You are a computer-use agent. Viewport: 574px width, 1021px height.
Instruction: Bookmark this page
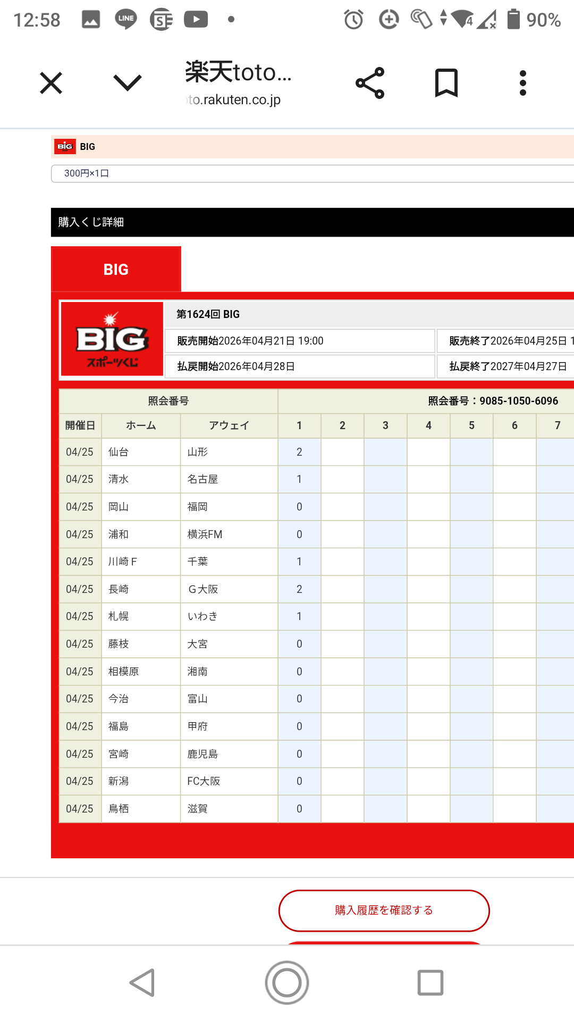pos(446,83)
